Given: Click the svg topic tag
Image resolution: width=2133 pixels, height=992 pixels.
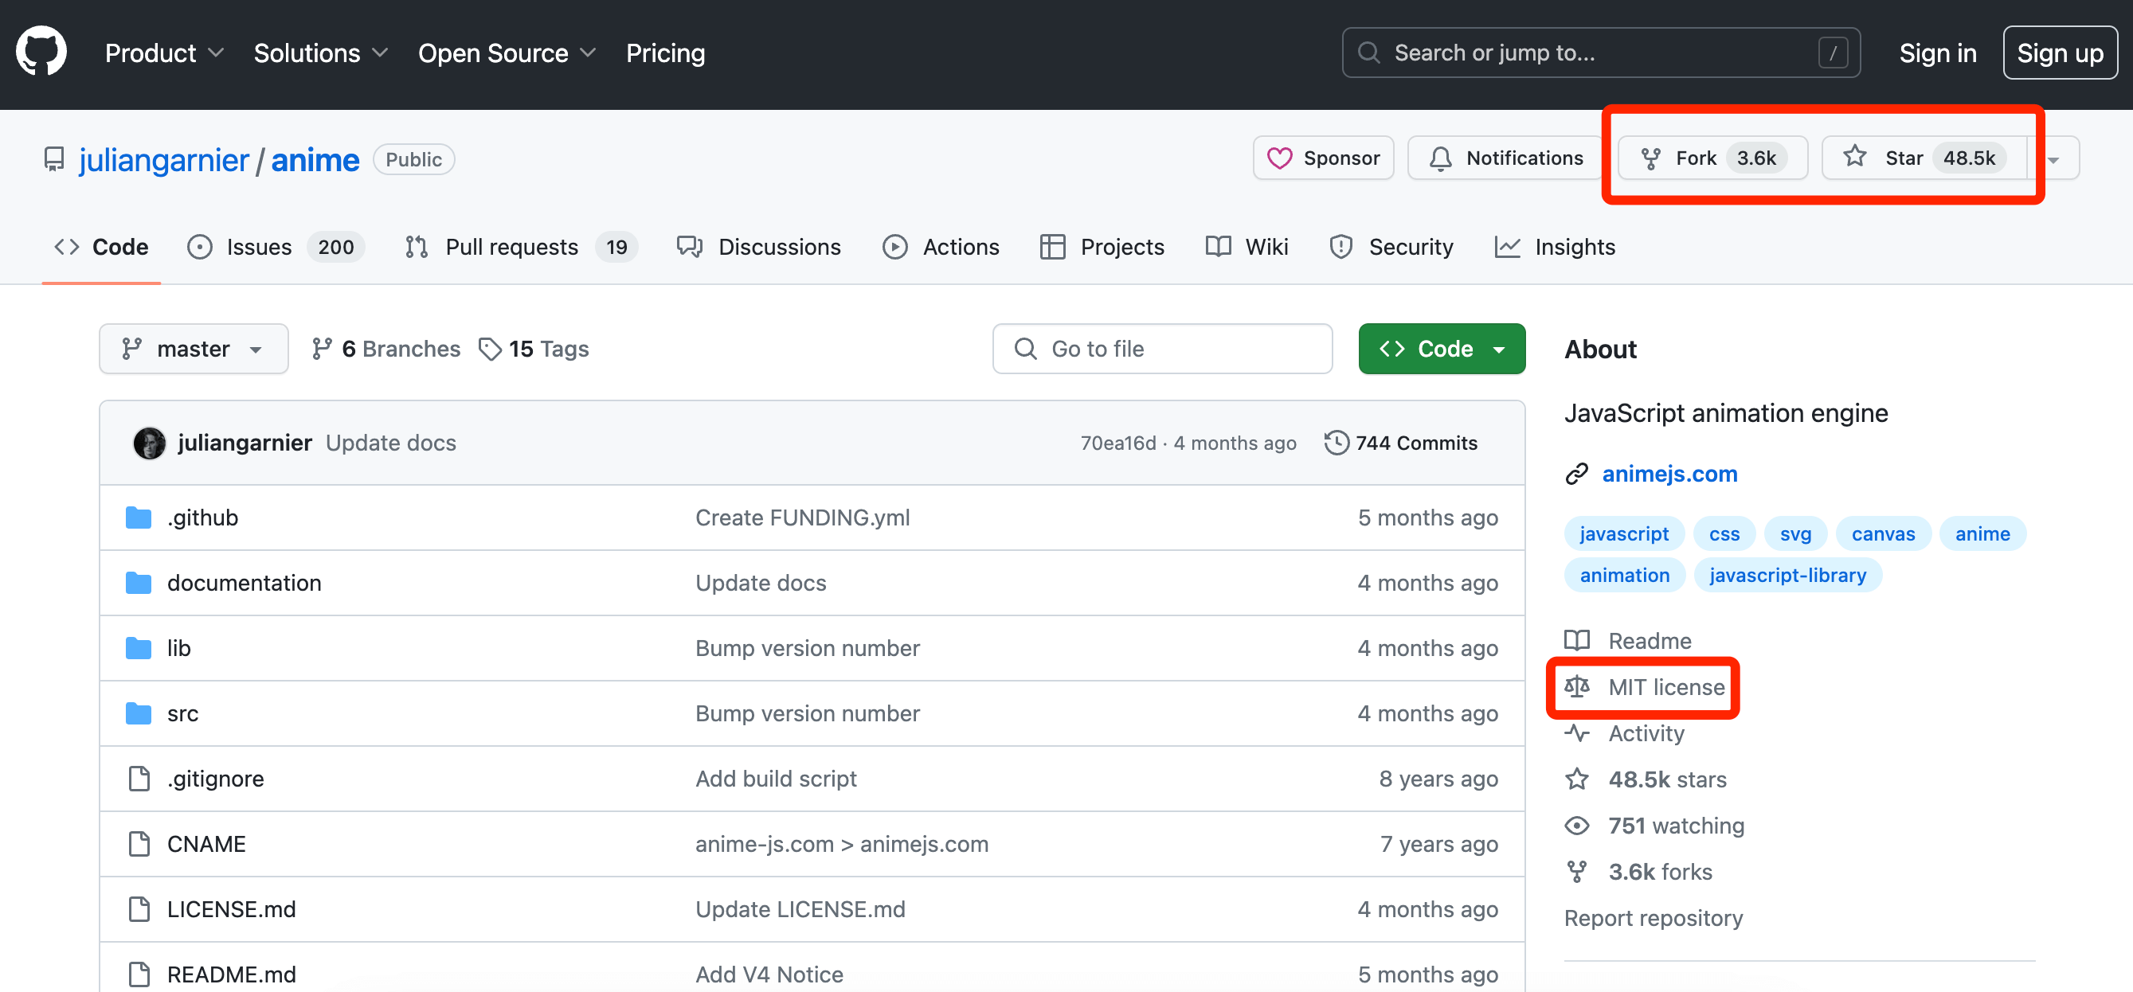Looking at the screenshot, I should pos(1795,533).
